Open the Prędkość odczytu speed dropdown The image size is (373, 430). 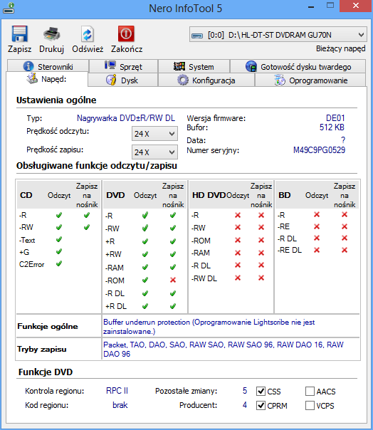coord(154,134)
